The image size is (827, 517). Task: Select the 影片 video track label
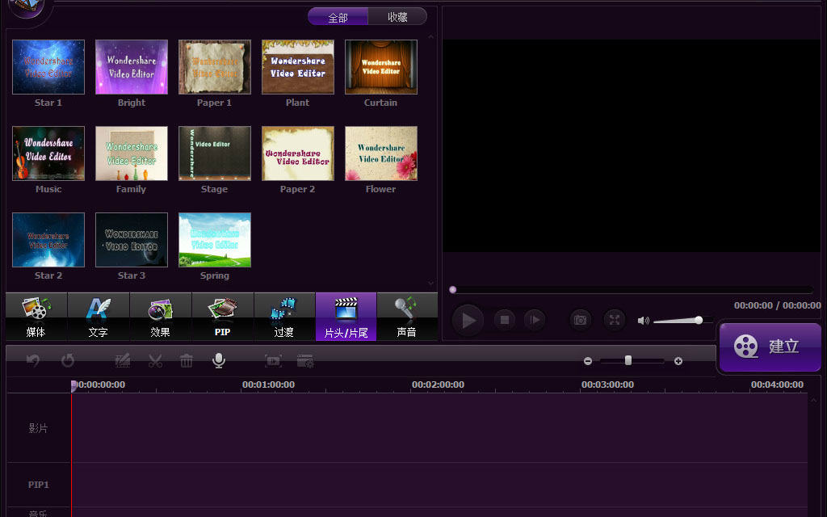point(39,428)
